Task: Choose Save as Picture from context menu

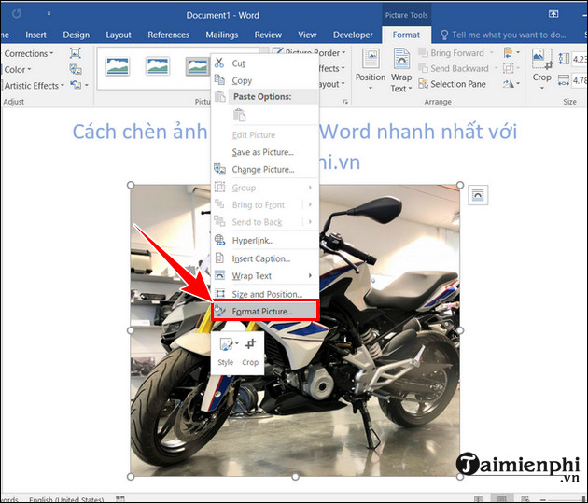Action: [x=265, y=152]
